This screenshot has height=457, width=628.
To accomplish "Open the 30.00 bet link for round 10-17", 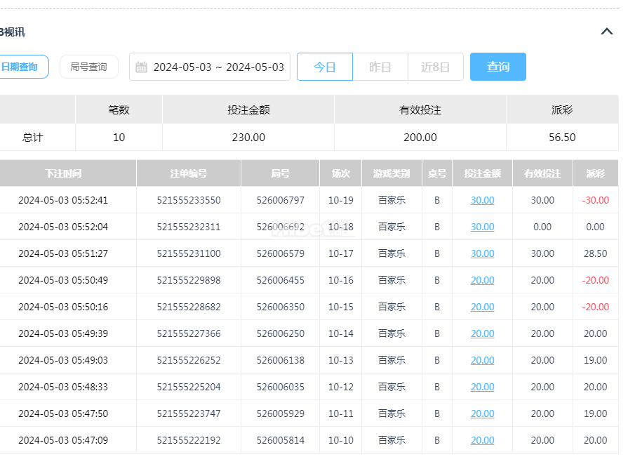I will (x=482, y=253).
